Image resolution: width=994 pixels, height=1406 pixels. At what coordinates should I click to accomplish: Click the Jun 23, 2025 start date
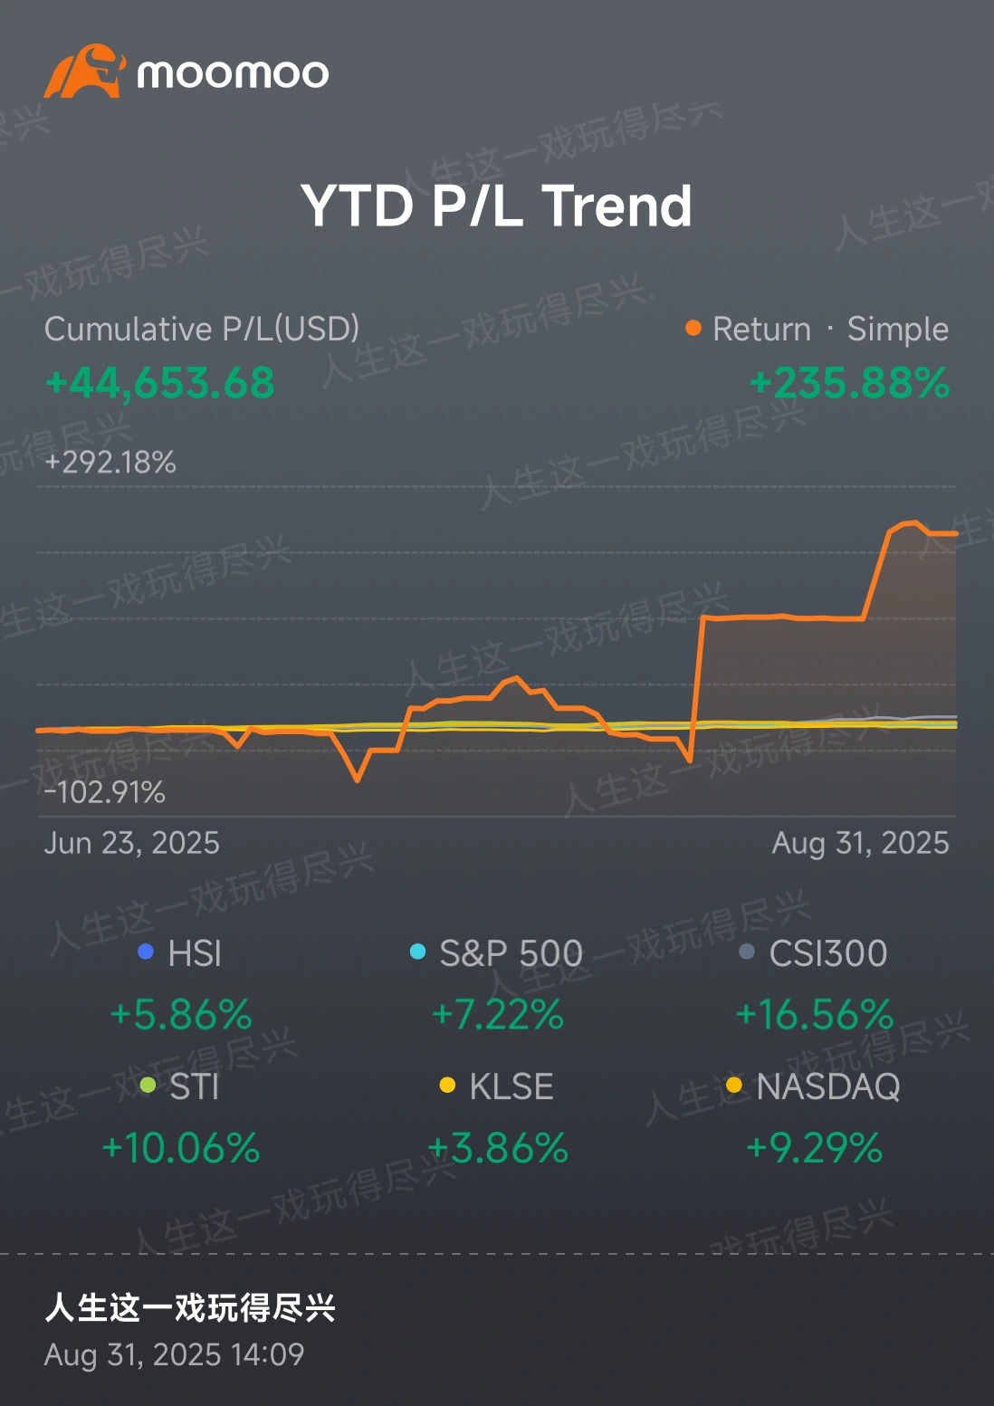click(x=132, y=844)
